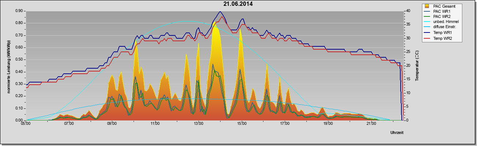
Task: Click the unbed. Himmel legend line
Action: click(427, 22)
